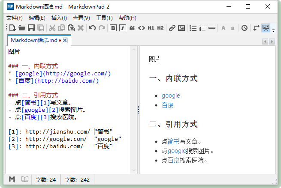Viewport: 281px width, 188px height.
Task: Open the 帮助(H) menu
Action: (x=127, y=18)
